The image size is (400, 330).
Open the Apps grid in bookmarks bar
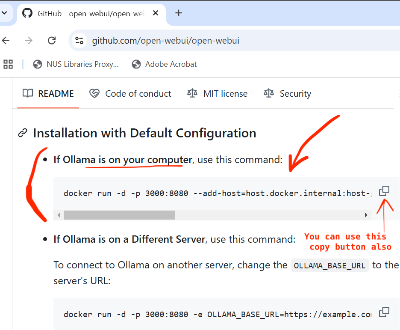tap(8, 64)
